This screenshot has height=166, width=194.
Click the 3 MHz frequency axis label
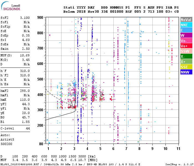pyautogui.click(x=74, y=149)
